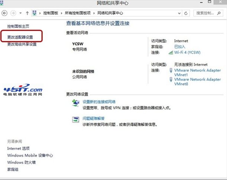This screenshot has height=180, width=227.
Task: Click the Back navigation arrow
Action: [x=4, y=13]
